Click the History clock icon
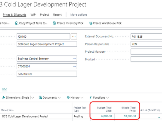The height and width of the screenshot is (121, 162). tap(68, 97)
